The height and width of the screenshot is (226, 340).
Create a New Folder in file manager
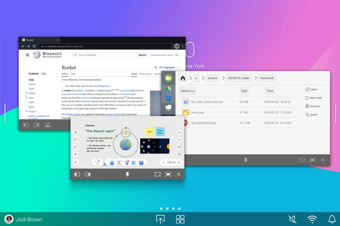[x=314, y=98]
